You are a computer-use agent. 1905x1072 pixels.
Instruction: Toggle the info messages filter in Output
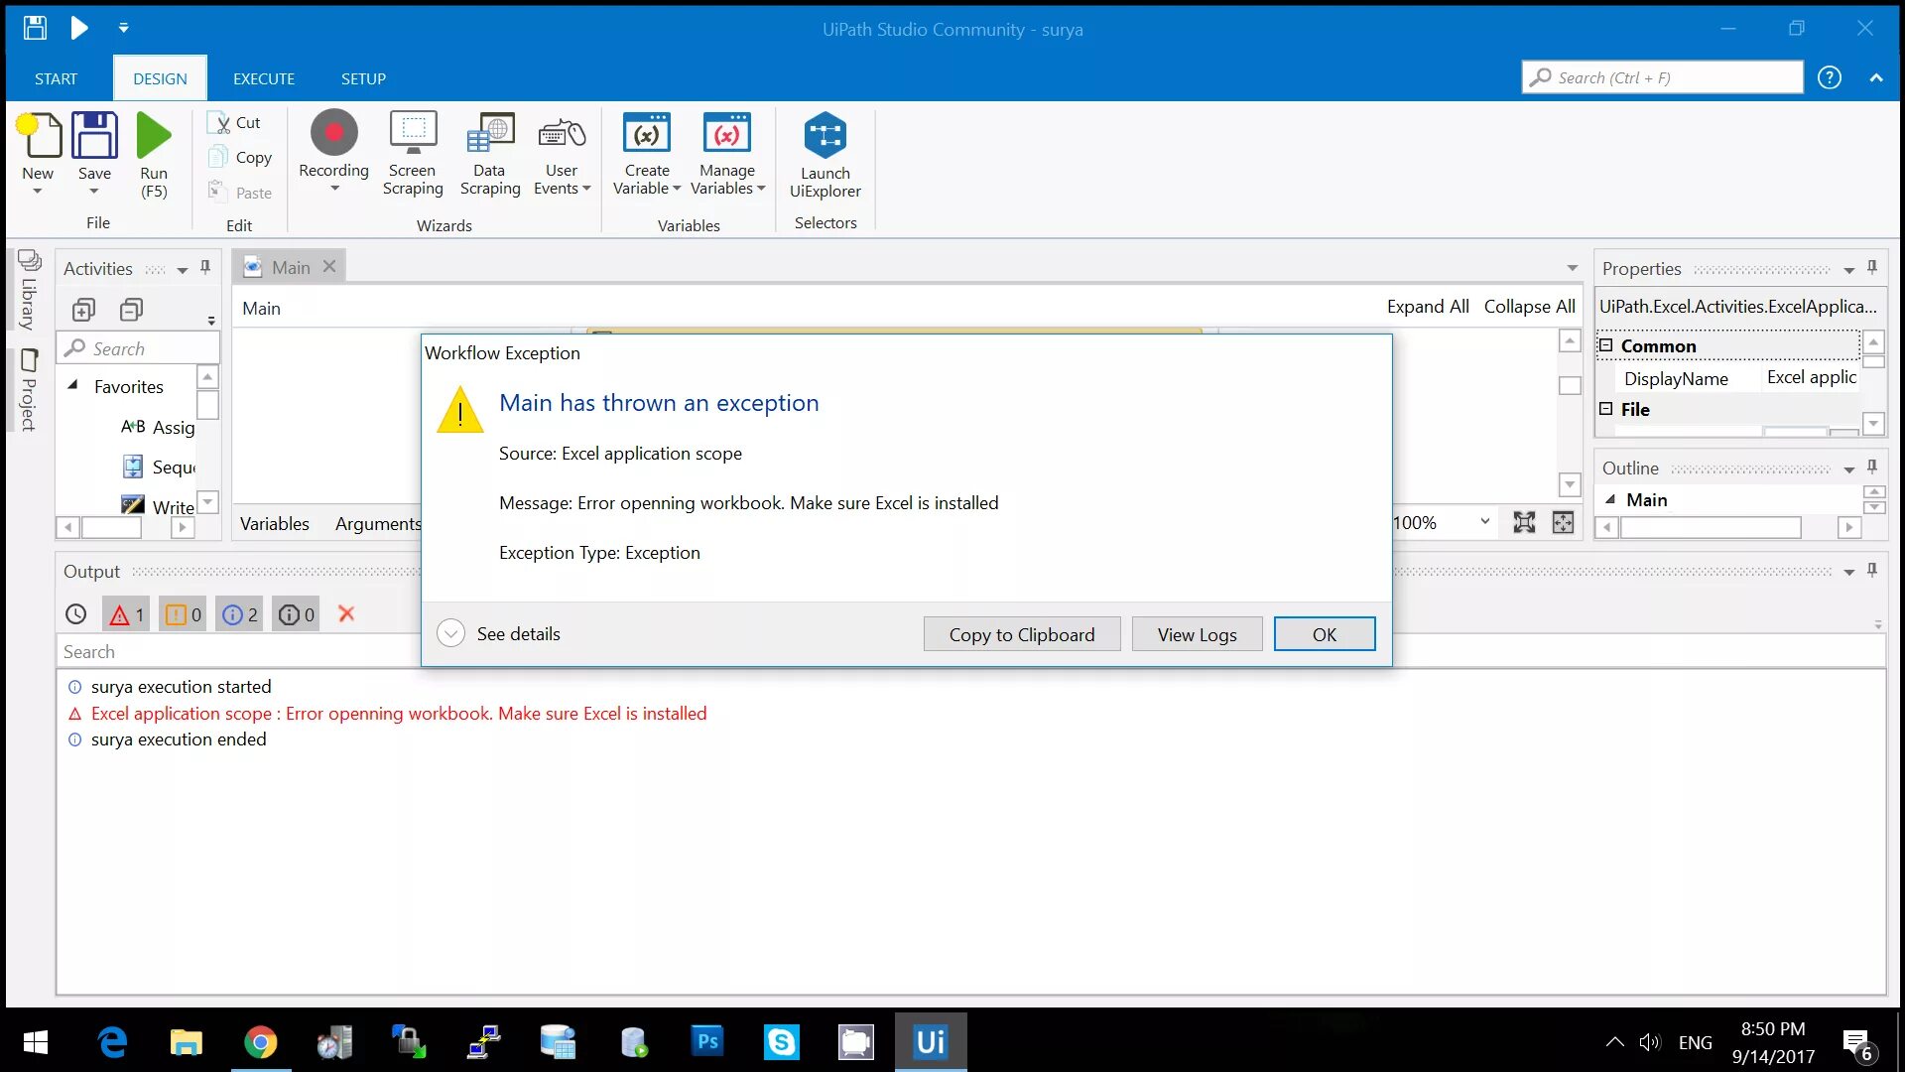239,615
